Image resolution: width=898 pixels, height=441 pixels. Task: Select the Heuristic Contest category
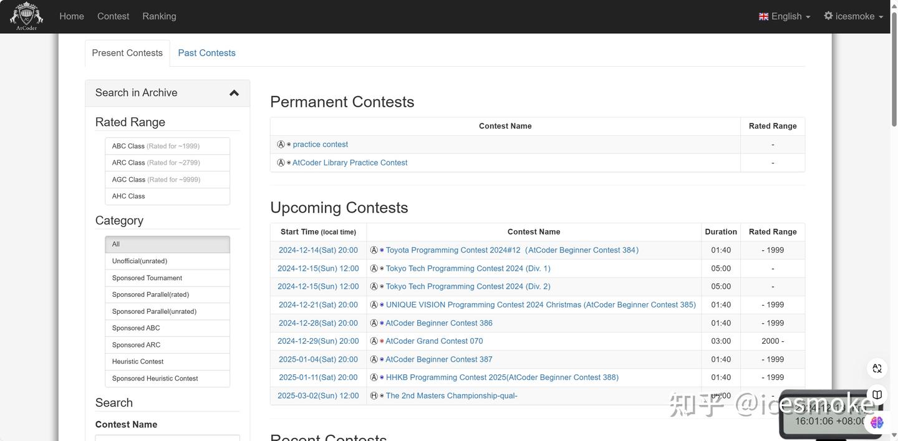point(167,362)
